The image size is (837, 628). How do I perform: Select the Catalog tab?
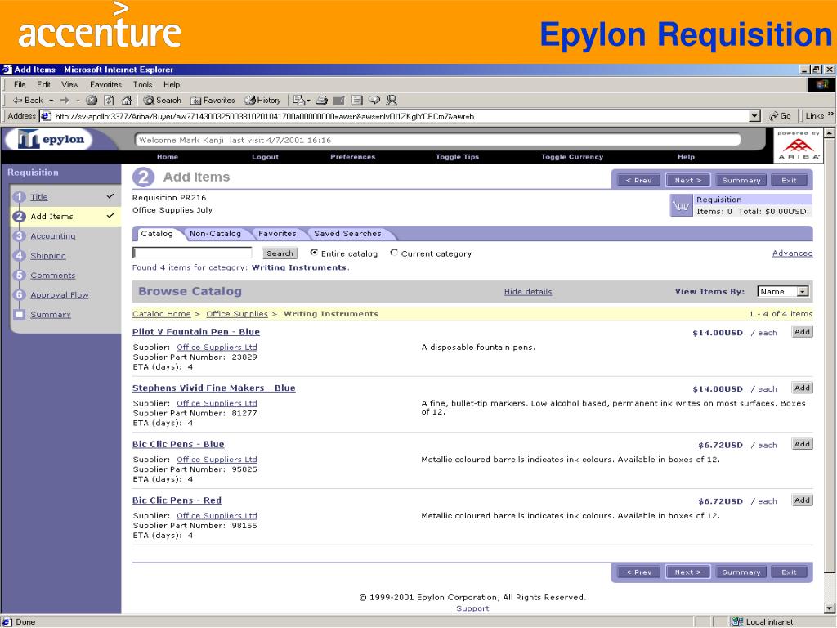156,233
